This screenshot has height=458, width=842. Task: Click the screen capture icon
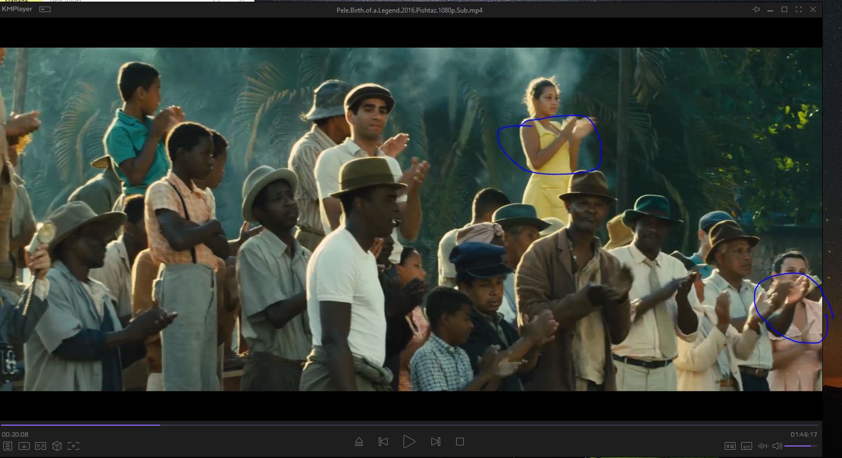point(73,446)
